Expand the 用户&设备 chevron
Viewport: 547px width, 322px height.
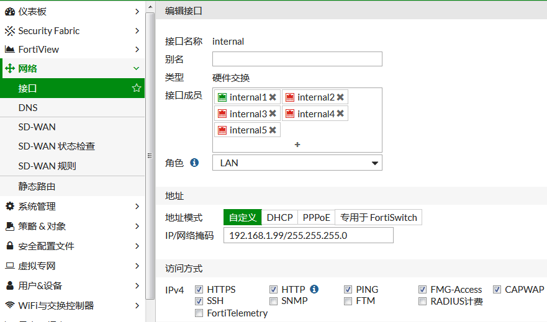(x=137, y=286)
